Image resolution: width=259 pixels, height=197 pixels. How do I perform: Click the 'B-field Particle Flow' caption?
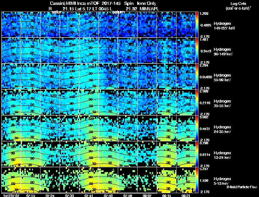pyautogui.click(x=242, y=187)
